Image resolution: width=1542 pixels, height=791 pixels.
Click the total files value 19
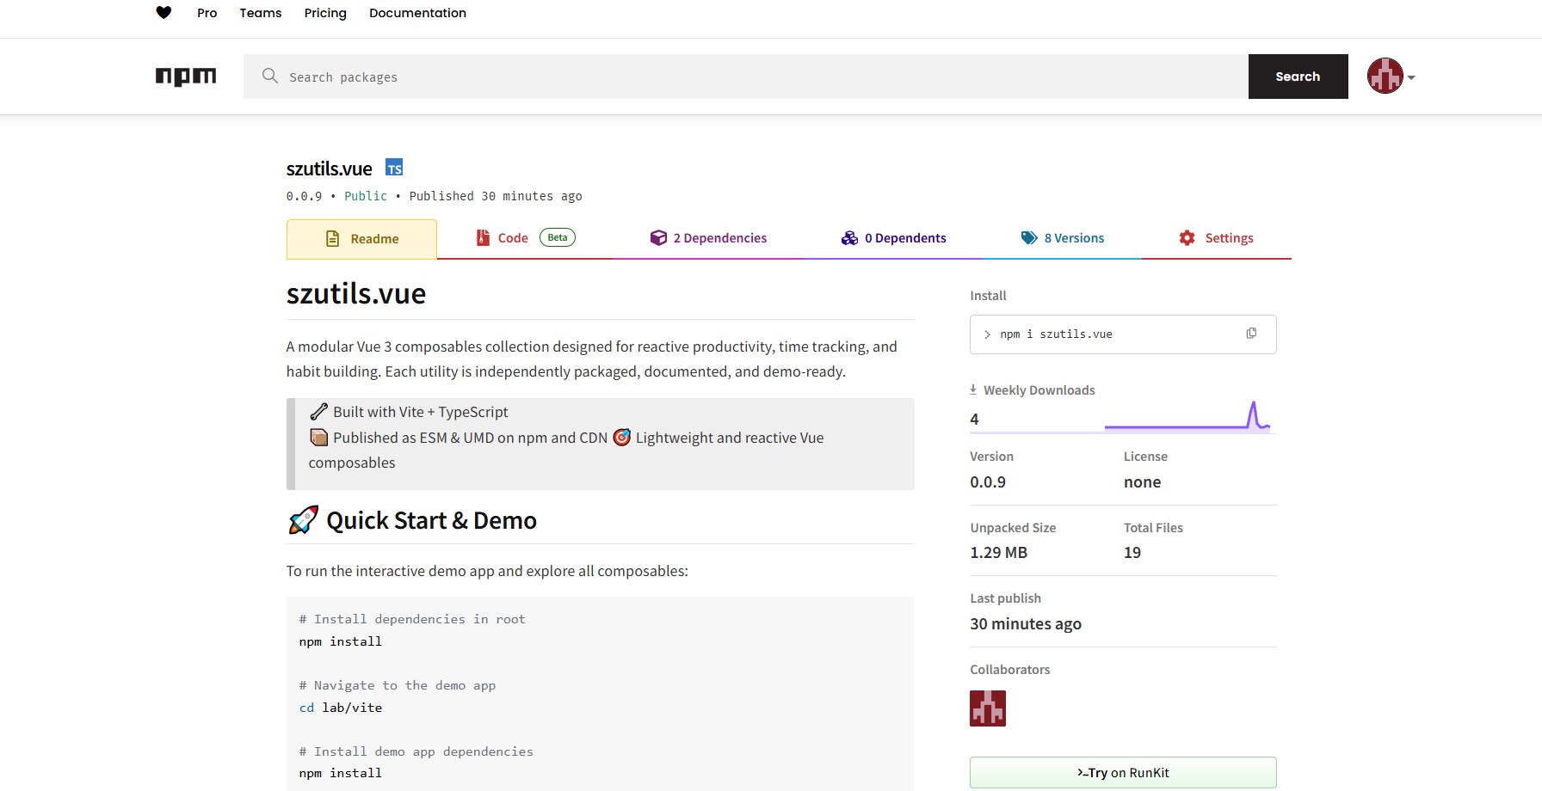[x=1132, y=553]
